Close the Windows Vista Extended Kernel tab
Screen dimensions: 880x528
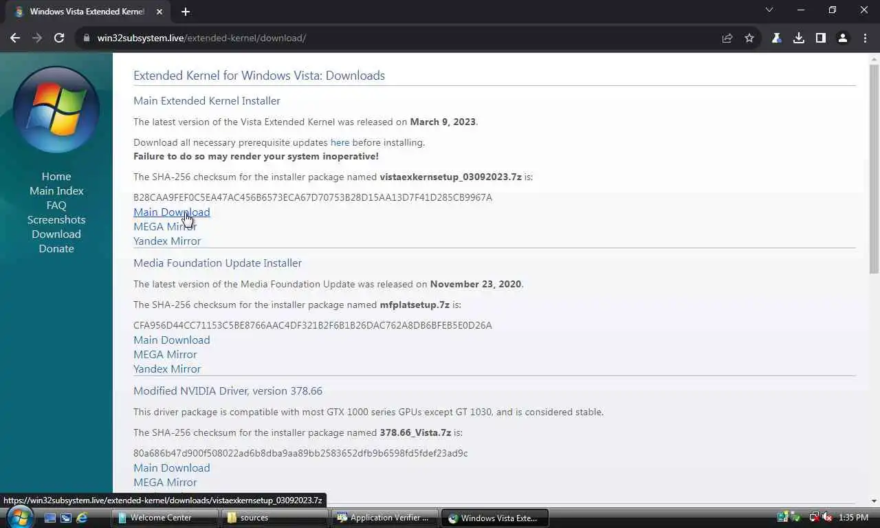click(x=161, y=11)
